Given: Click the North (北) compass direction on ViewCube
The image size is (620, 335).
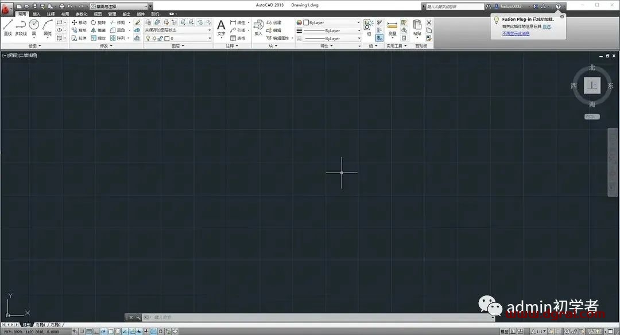Looking at the screenshot, I should (x=592, y=68).
